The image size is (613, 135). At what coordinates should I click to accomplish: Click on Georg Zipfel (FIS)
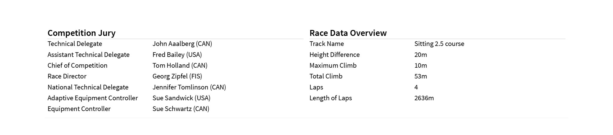(177, 76)
